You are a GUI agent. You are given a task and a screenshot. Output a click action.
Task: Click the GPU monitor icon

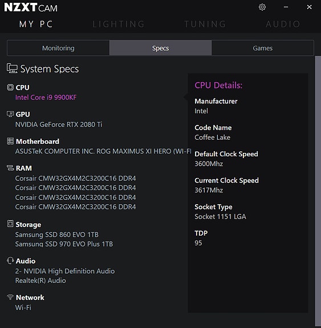coord(10,114)
